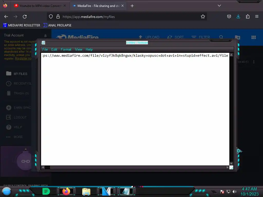Go forward in Firefox

[15, 17]
